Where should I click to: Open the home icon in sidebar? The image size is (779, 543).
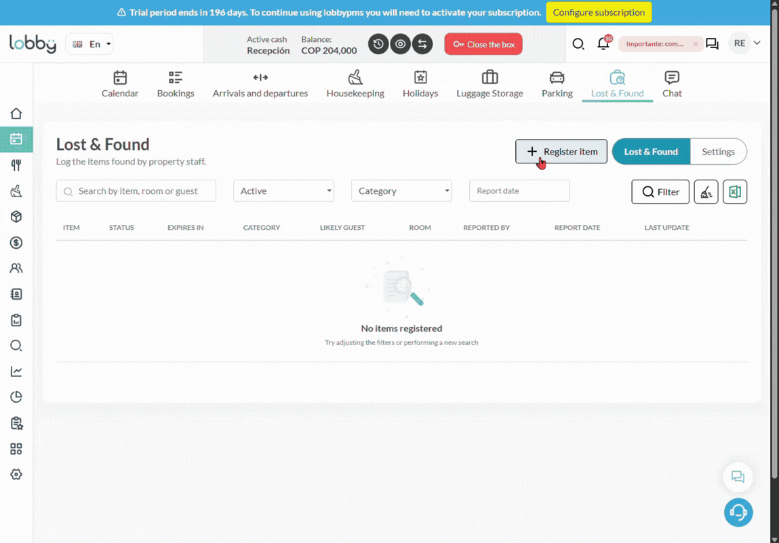point(16,113)
